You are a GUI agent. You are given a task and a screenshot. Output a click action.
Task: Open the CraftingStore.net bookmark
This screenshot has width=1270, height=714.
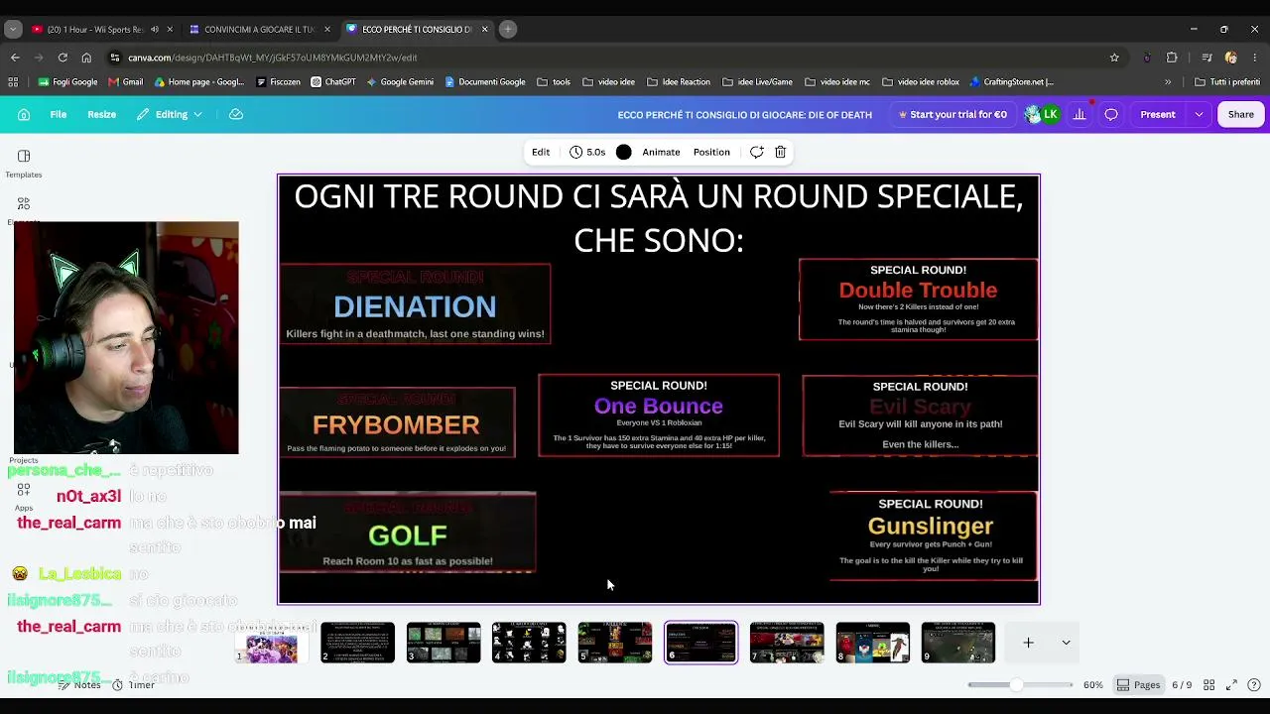click(1012, 82)
